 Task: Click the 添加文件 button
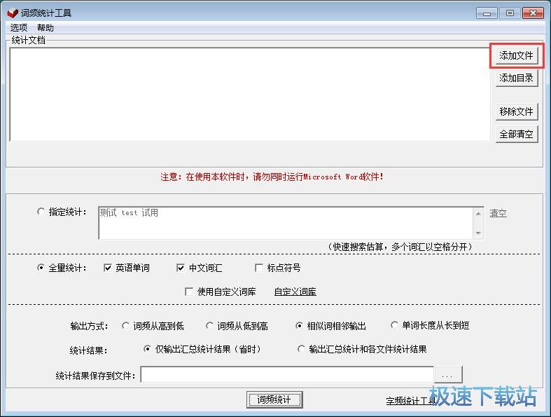point(516,55)
